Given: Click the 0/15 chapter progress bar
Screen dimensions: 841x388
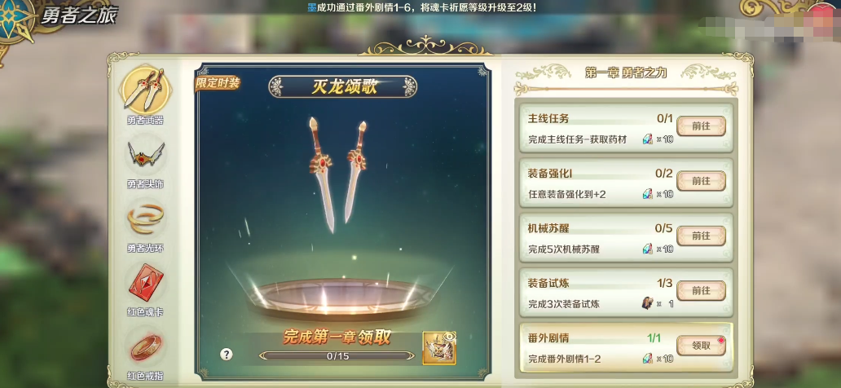Looking at the screenshot, I should pos(337,355).
